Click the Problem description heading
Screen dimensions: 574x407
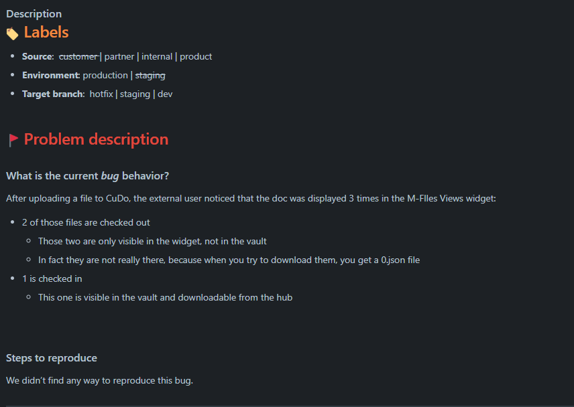click(x=97, y=139)
